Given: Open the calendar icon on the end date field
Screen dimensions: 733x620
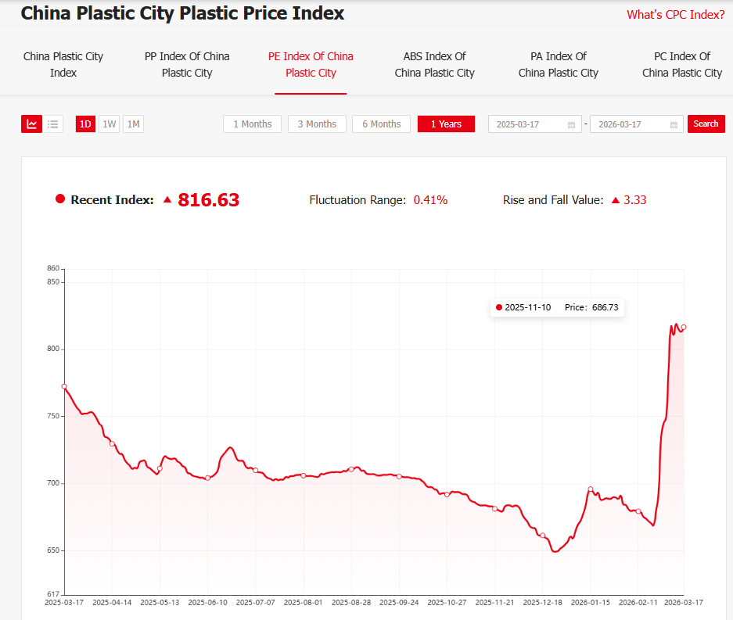Looking at the screenshot, I should [674, 124].
